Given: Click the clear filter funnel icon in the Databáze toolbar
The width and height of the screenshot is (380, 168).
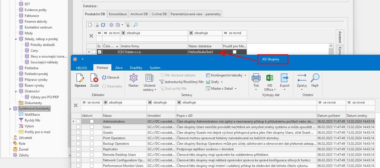Looking at the screenshot, I should click(x=127, y=25).
